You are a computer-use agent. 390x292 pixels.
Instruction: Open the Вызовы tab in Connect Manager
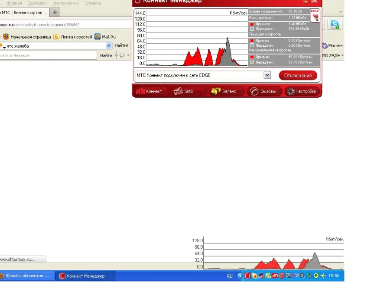pos(264,91)
